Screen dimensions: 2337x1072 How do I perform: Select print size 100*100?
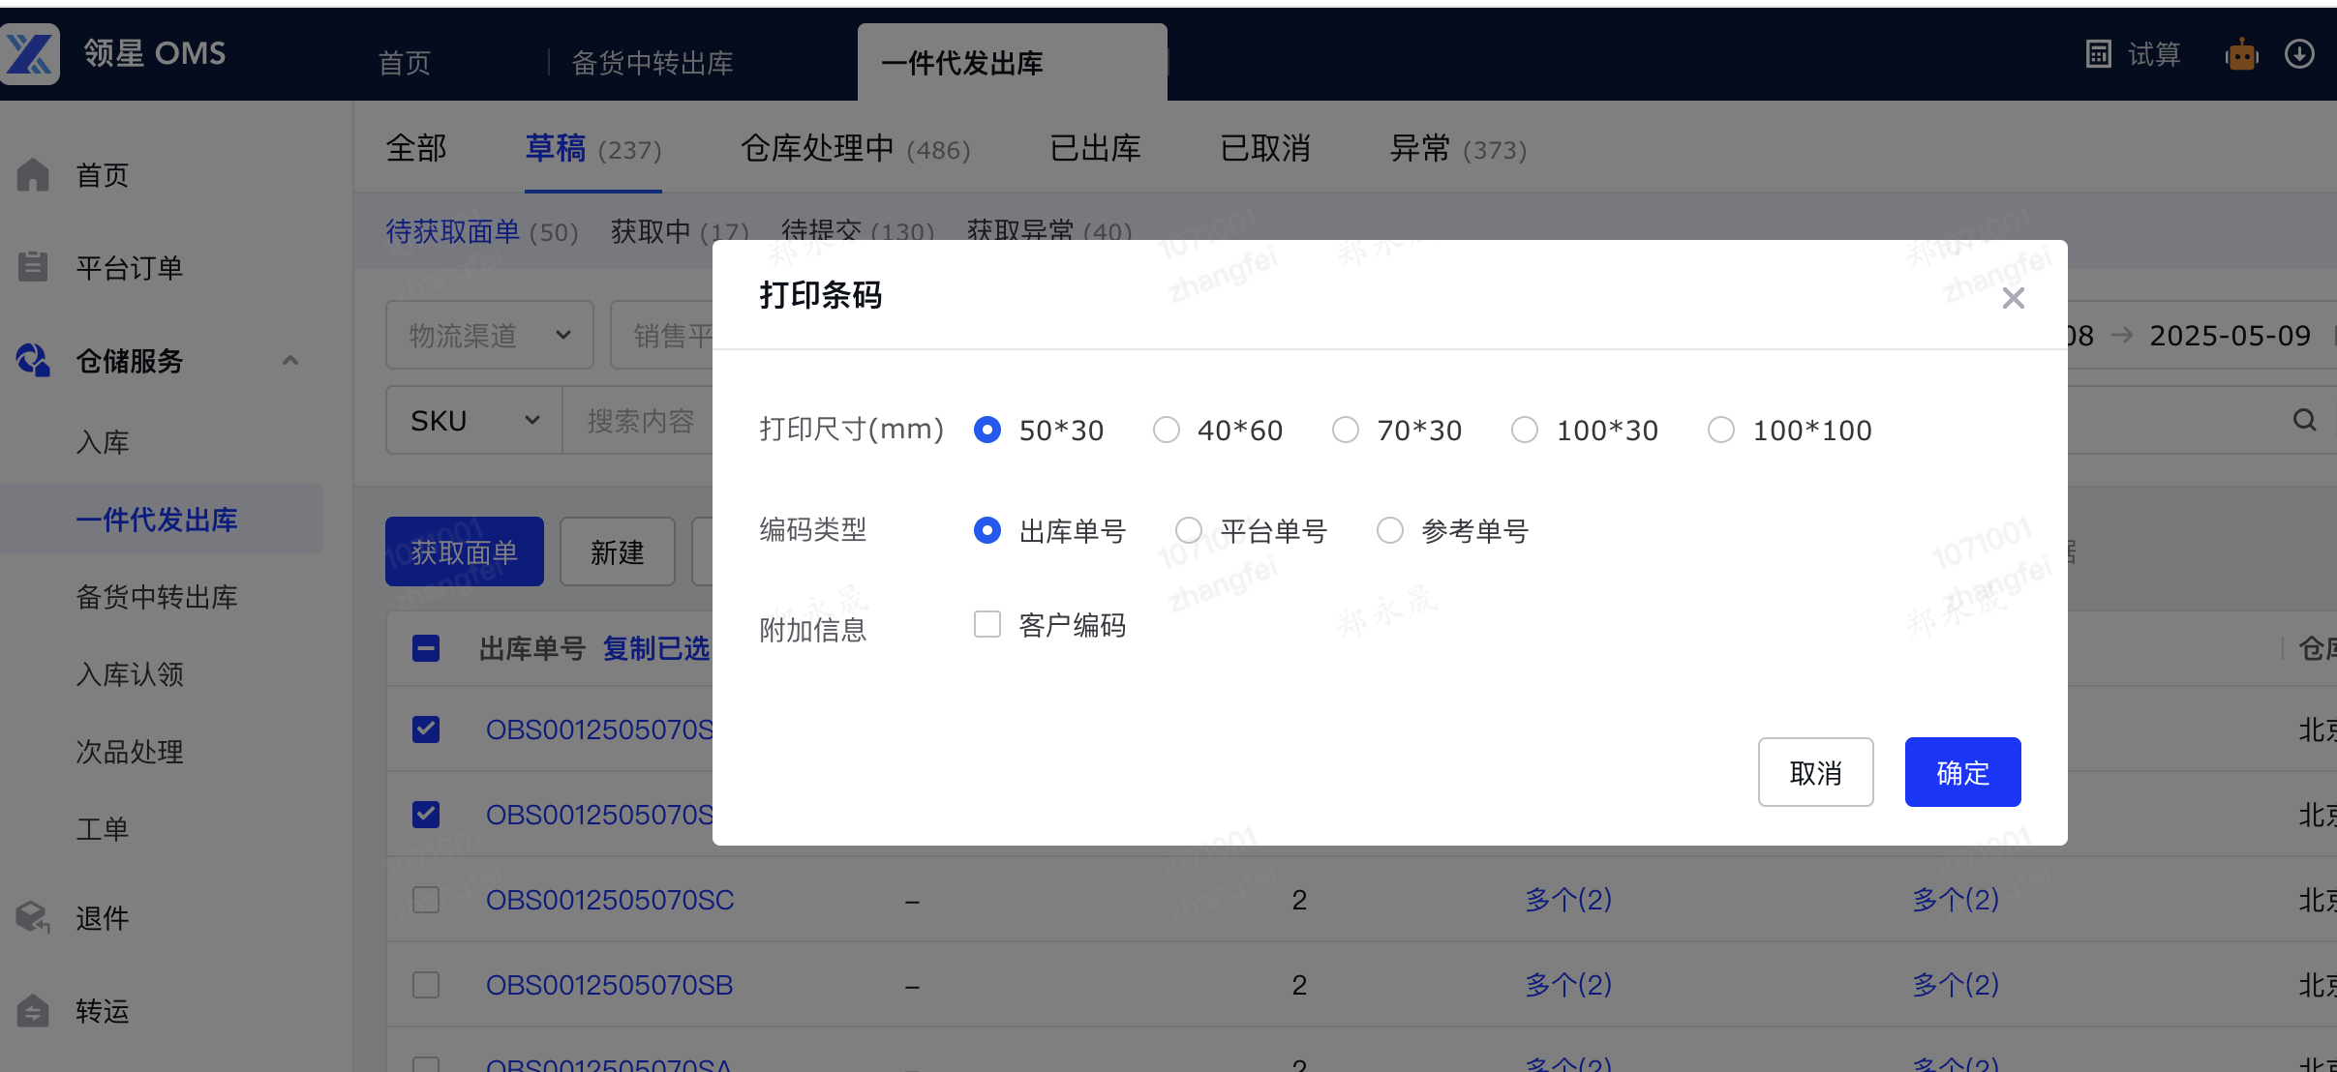1721,430
